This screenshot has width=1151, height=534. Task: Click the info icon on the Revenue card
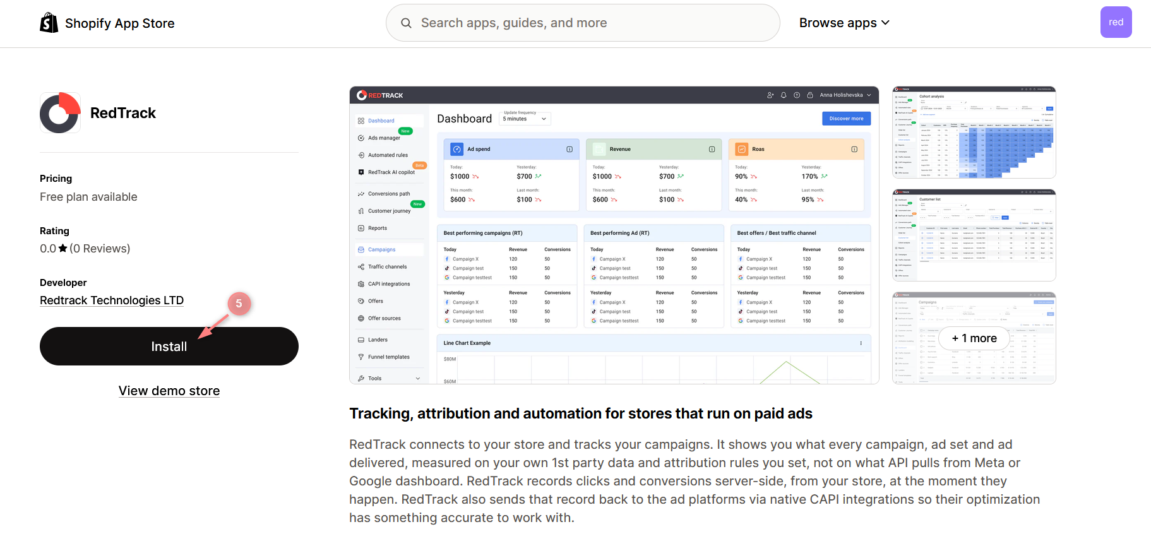[712, 149]
